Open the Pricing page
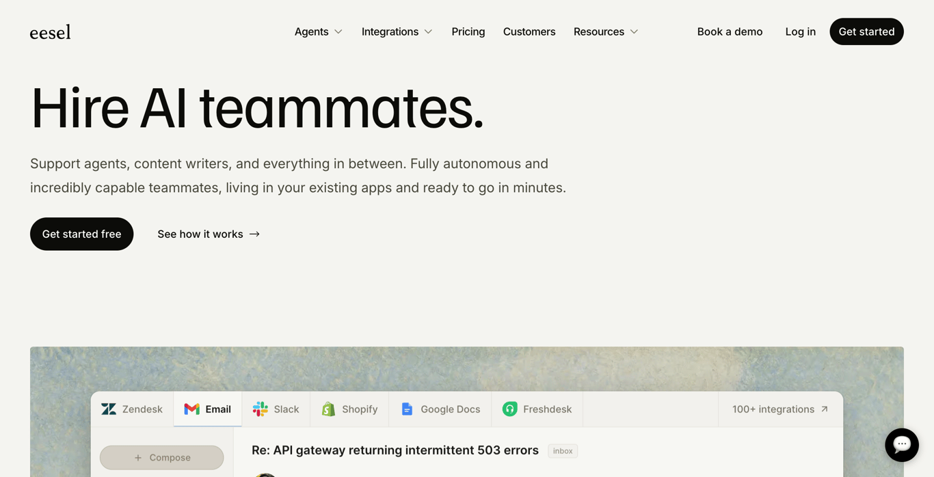The image size is (934, 477). (x=468, y=31)
